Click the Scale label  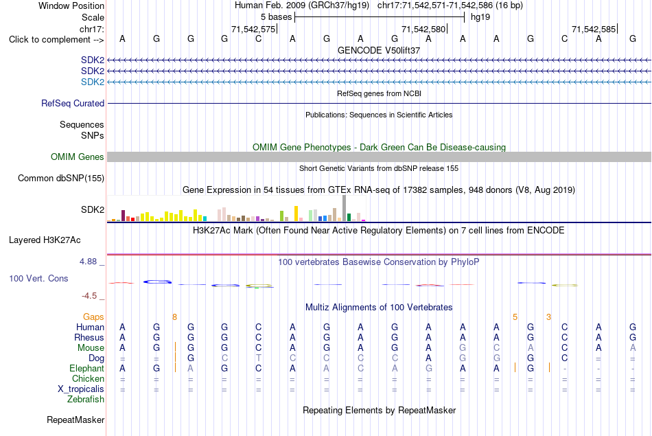click(x=93, y=17)
